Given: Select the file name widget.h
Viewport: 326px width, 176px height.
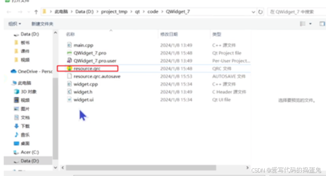Looking at the screenshot, I should 83,92.
